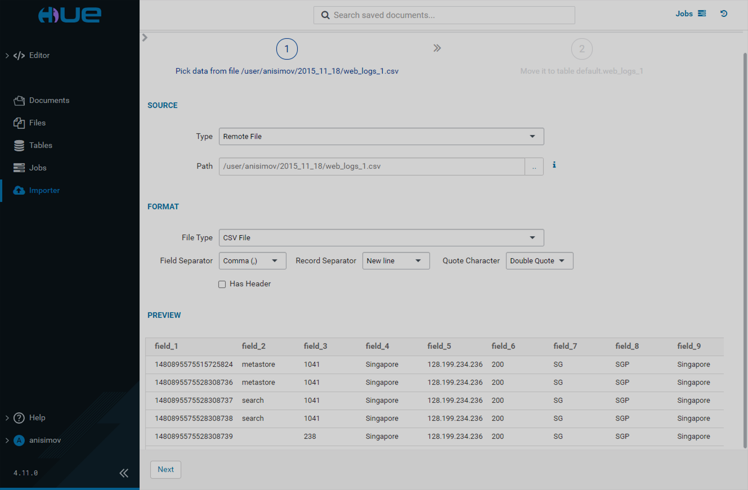
Task: Click the 238 value cell
Action: (x=310, y=437)
